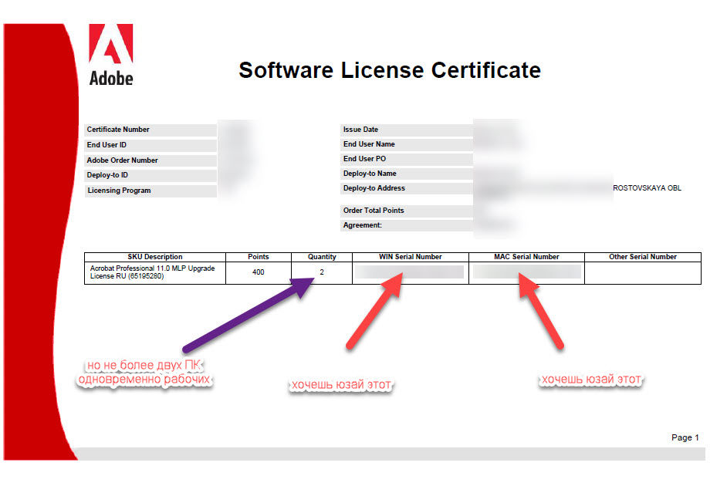Click the 'End User Name' label

click(x=369, y=144)
